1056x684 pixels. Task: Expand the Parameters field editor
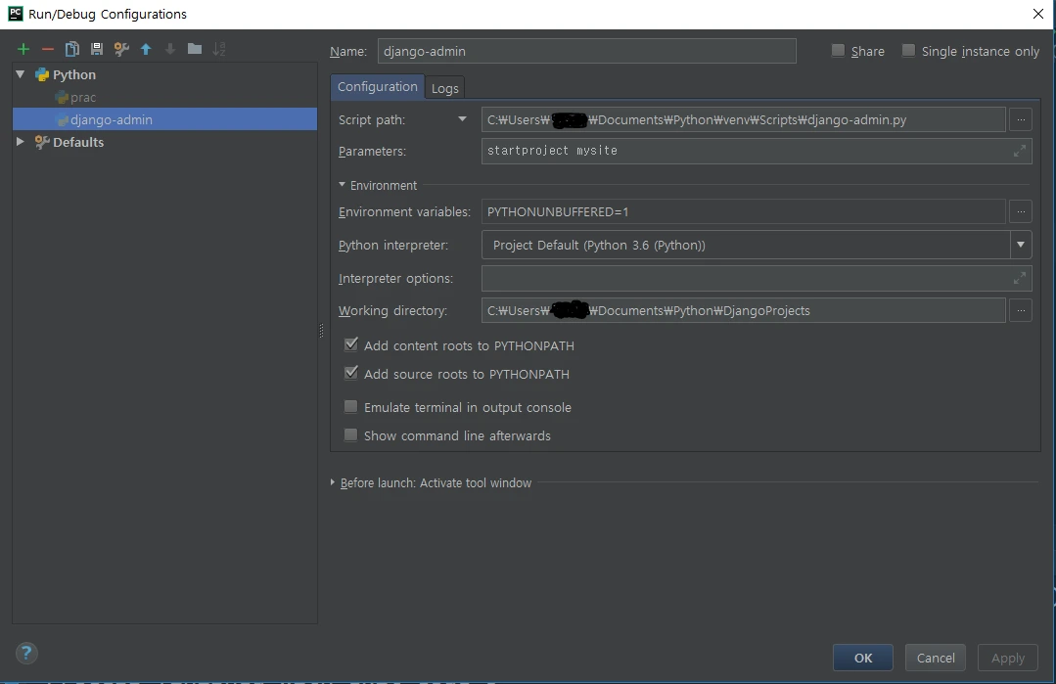(x=1020, y=151)
